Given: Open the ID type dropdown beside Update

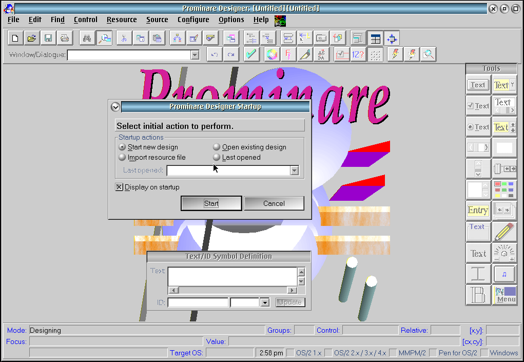Looking at the screenshot, I should pyautogui.click(x=265, y=302).
